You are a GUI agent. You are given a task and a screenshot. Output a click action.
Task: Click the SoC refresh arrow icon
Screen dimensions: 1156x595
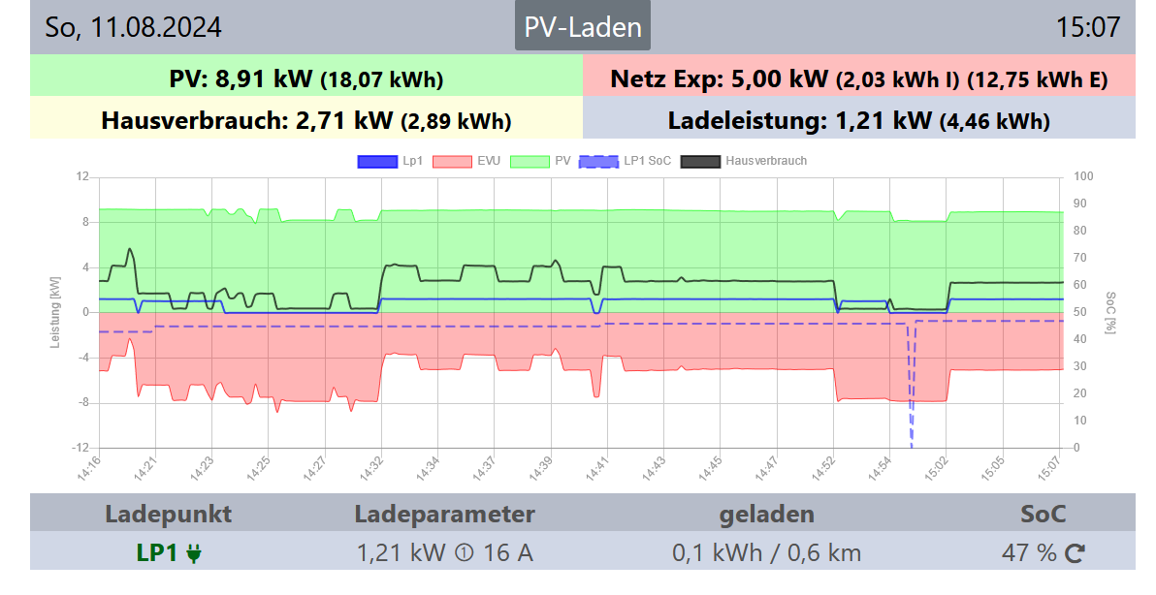point(1075,552)
